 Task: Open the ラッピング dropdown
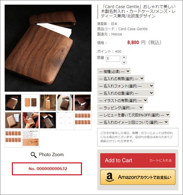(x=120, y=108)
